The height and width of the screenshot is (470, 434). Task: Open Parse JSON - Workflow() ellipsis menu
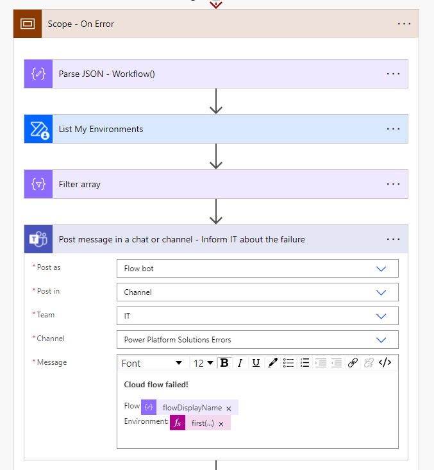(393, 74)
